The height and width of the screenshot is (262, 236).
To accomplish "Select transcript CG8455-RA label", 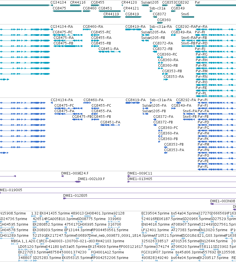I will pos(101,38).
